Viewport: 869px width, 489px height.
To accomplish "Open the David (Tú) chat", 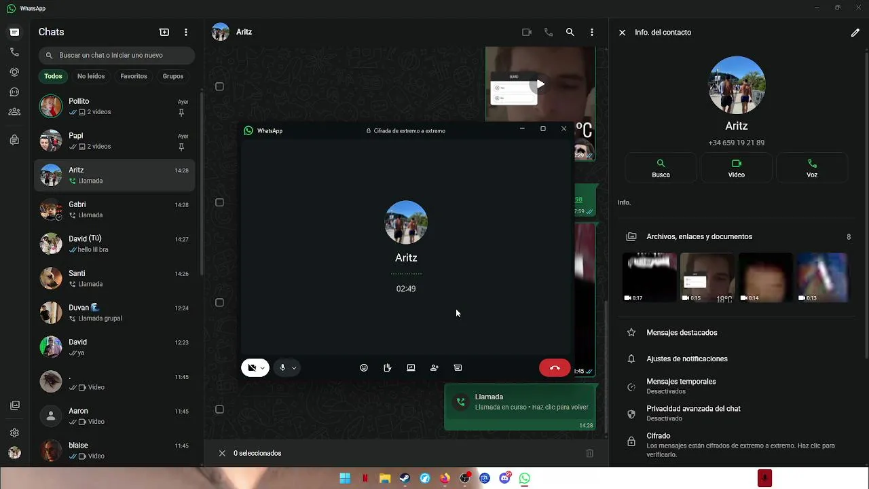I will (x=114, y=244).
